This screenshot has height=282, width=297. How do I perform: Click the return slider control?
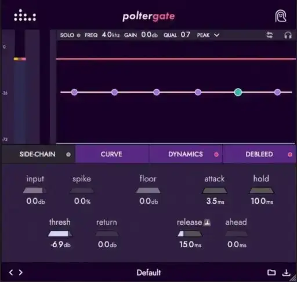click(107, 234)
